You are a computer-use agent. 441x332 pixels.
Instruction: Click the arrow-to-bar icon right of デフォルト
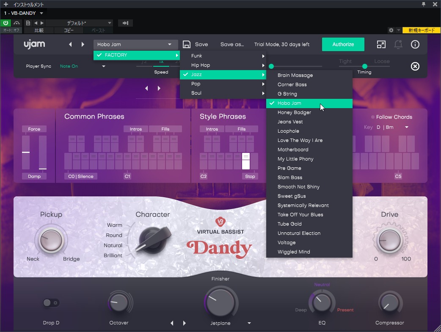pos(125,23)
